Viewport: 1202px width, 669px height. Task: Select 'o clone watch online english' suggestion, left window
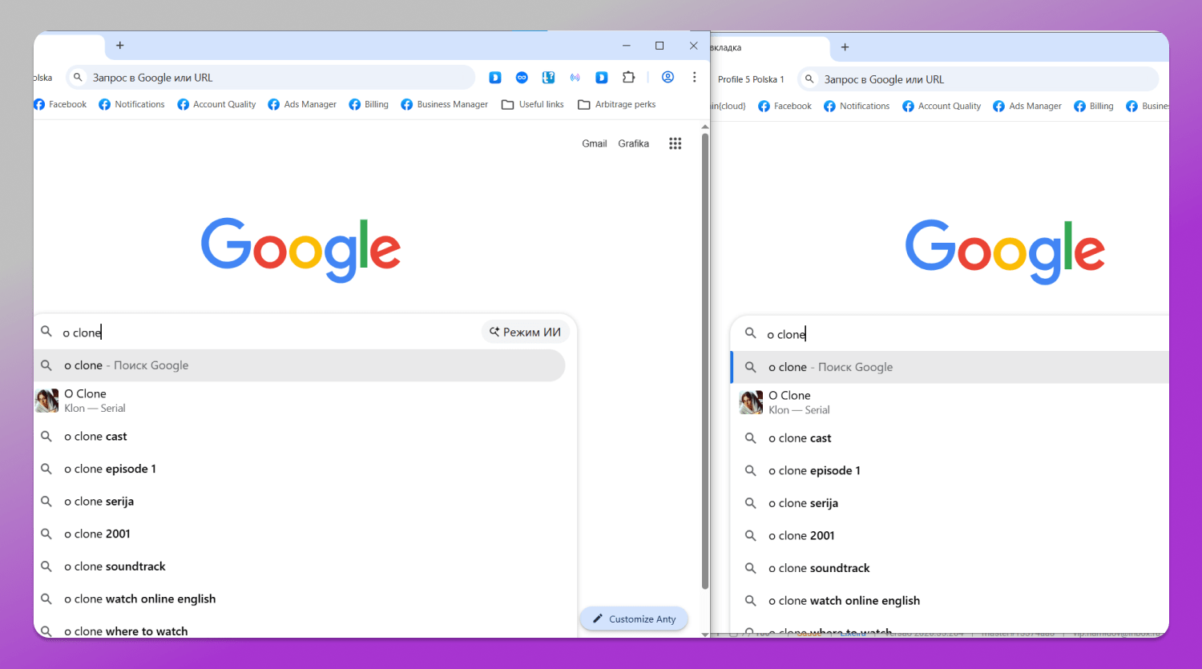[x=300, y=599]
